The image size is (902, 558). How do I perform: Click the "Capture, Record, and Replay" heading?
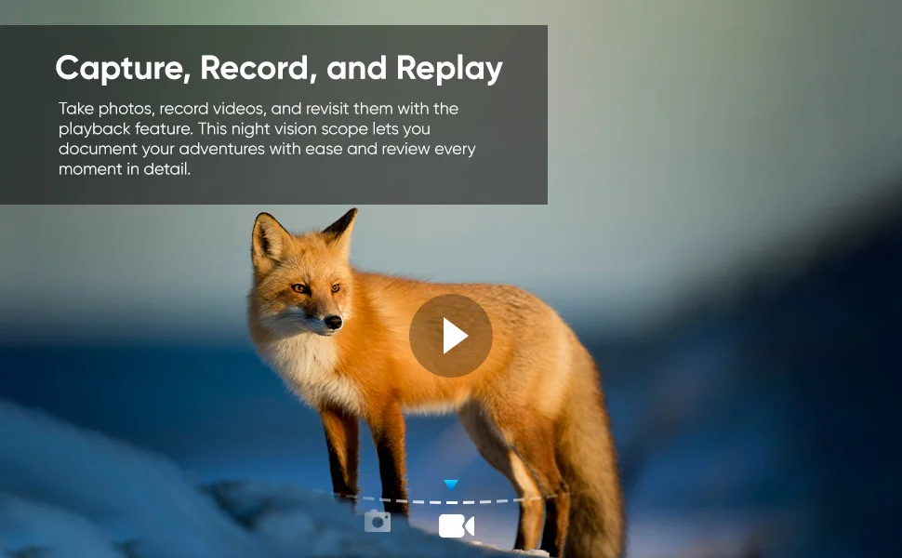(279, 69)
